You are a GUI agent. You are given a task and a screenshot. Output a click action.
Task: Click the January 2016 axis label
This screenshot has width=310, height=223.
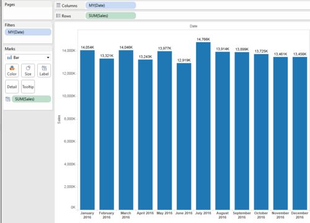[87, 215]
